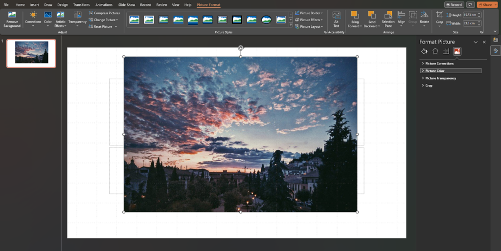The image size is (501, 251).
Task: Open the Picture Border dropdown
Action: [x=309, y=13]
